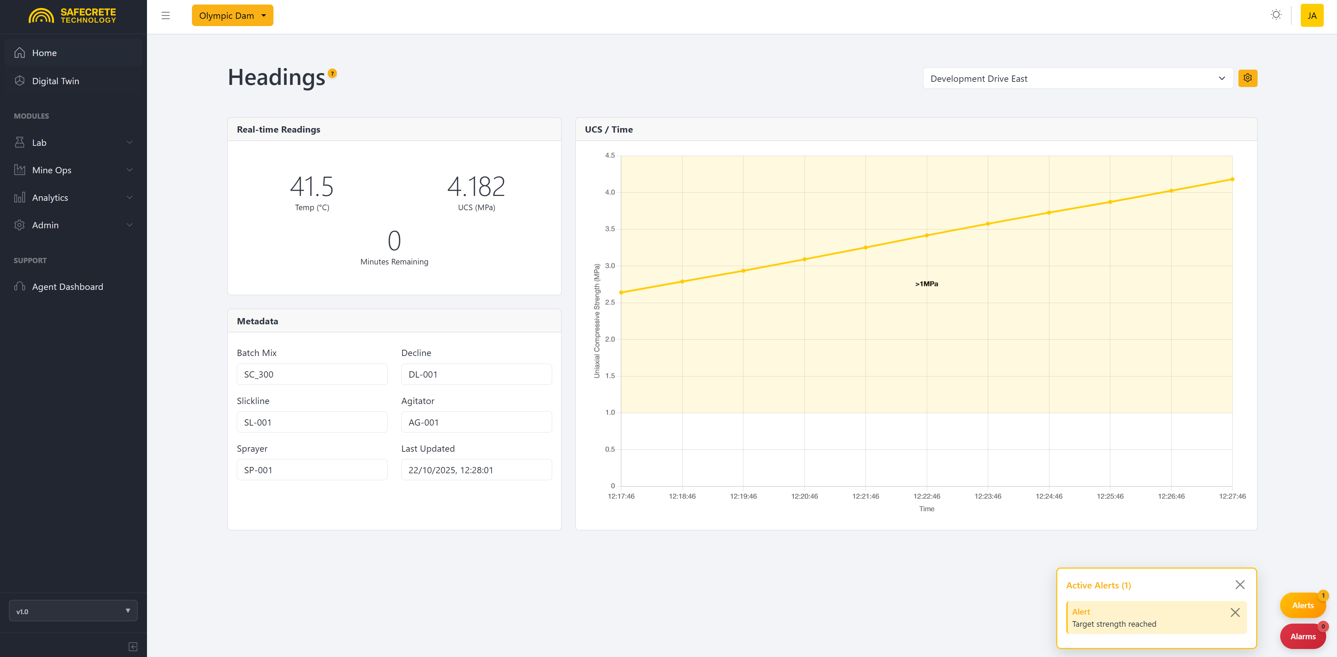The height and width of the screenshot is (657, 1337).
Task: Open the Development Drive East dropdown
Action: tap(1078, 78)
